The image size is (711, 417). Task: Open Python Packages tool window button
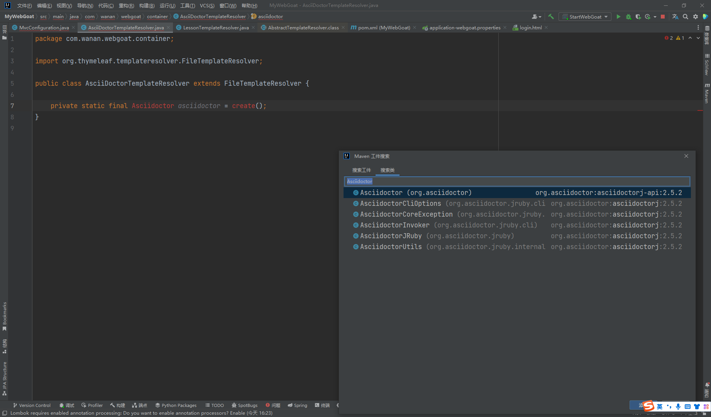click(x=176, y=405)
